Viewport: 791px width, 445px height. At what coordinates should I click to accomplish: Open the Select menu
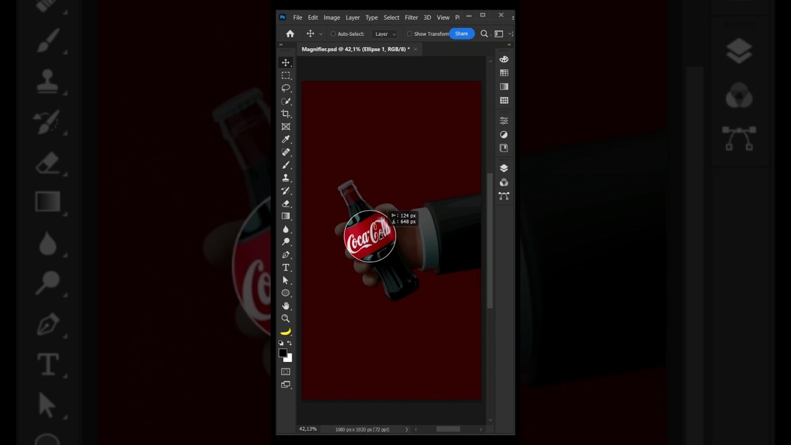coord(392,17)
